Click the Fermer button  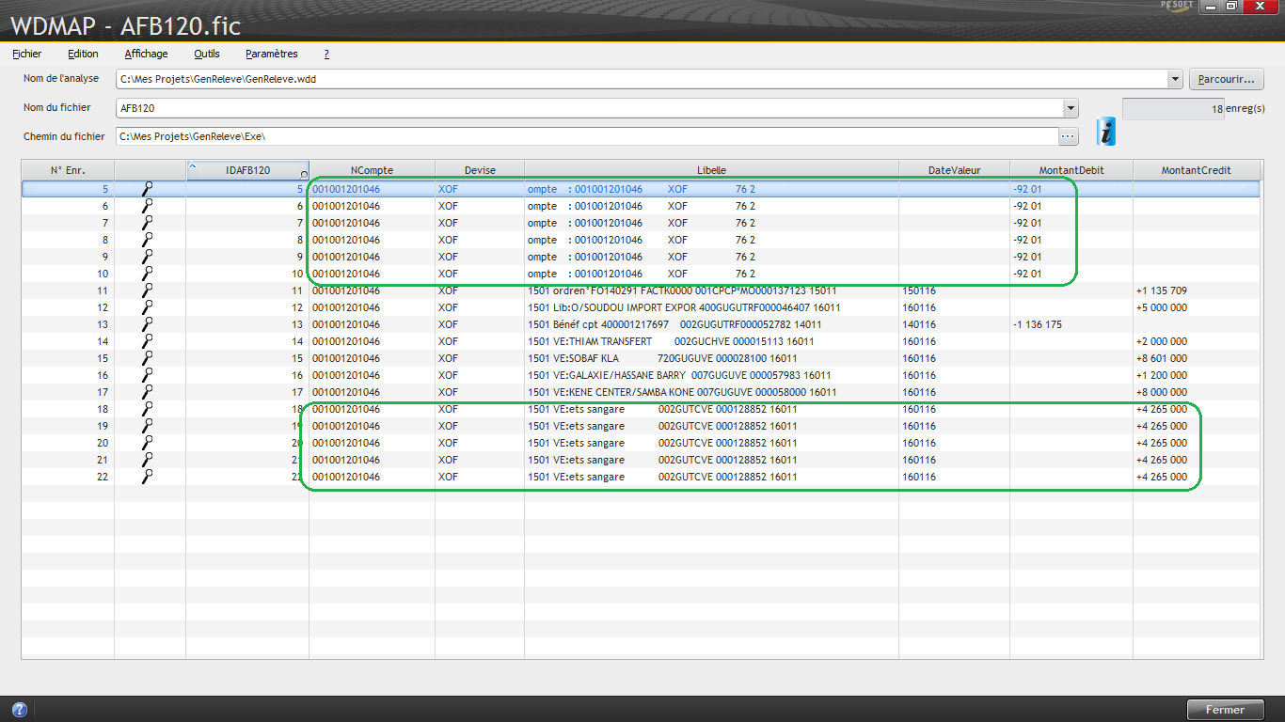coord(1225,710)
